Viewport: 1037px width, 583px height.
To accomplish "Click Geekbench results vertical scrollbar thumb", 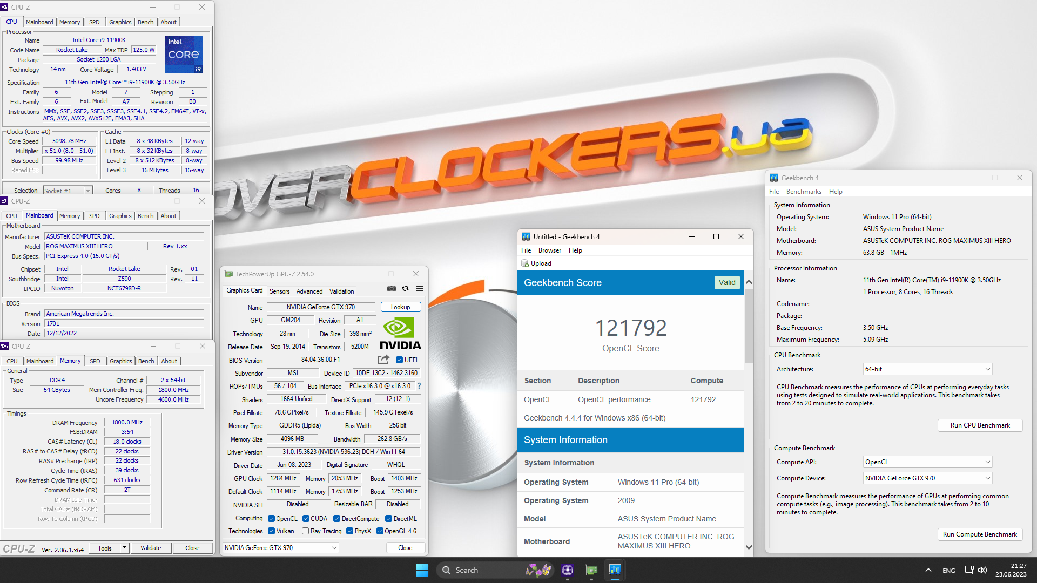I will pos(749,326).
